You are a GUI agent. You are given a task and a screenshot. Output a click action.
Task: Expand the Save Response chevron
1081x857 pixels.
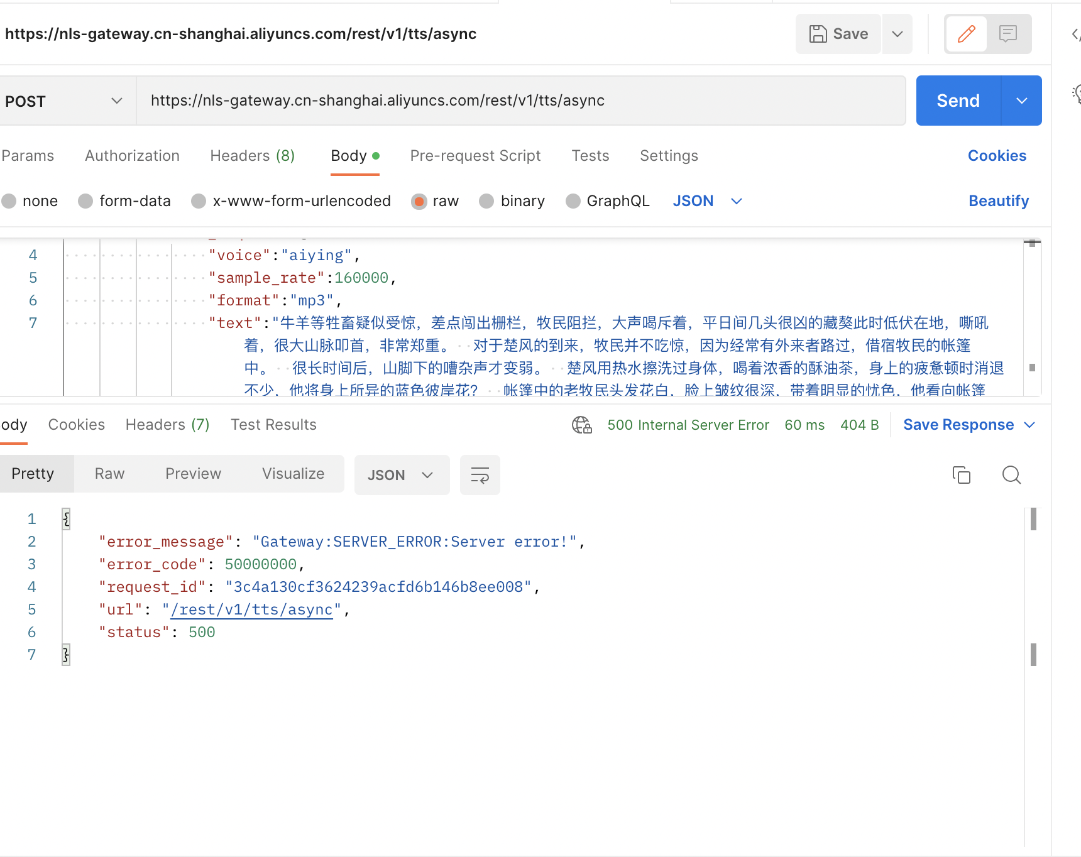click(1029, 425)
